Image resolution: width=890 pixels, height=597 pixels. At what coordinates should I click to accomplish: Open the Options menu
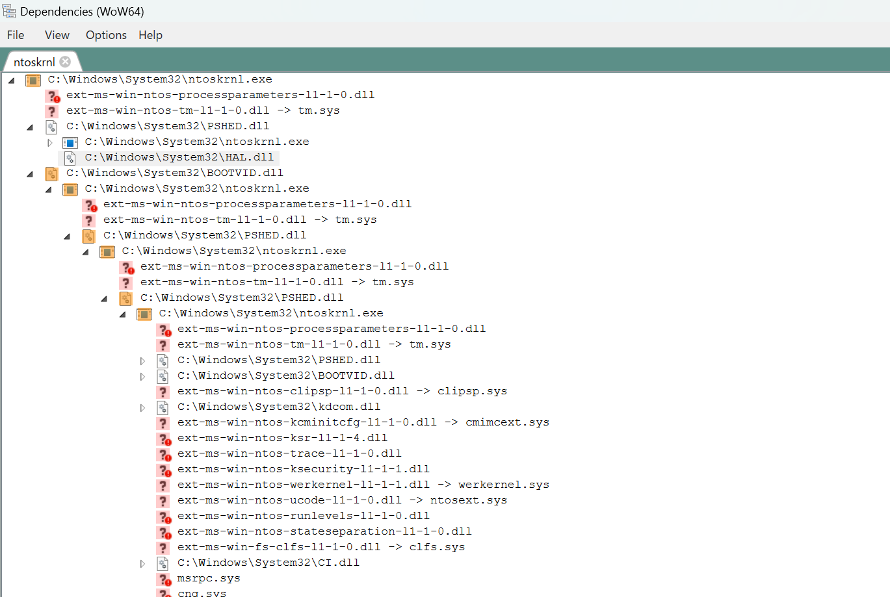[106, 35]
